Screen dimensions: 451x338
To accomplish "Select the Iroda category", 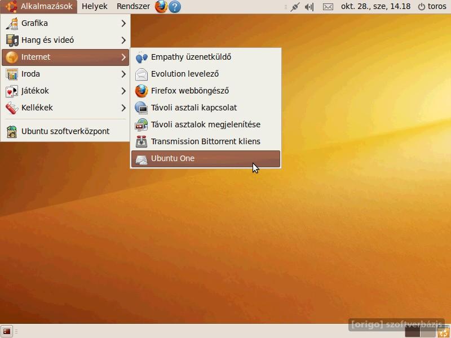I will [65, 74].
